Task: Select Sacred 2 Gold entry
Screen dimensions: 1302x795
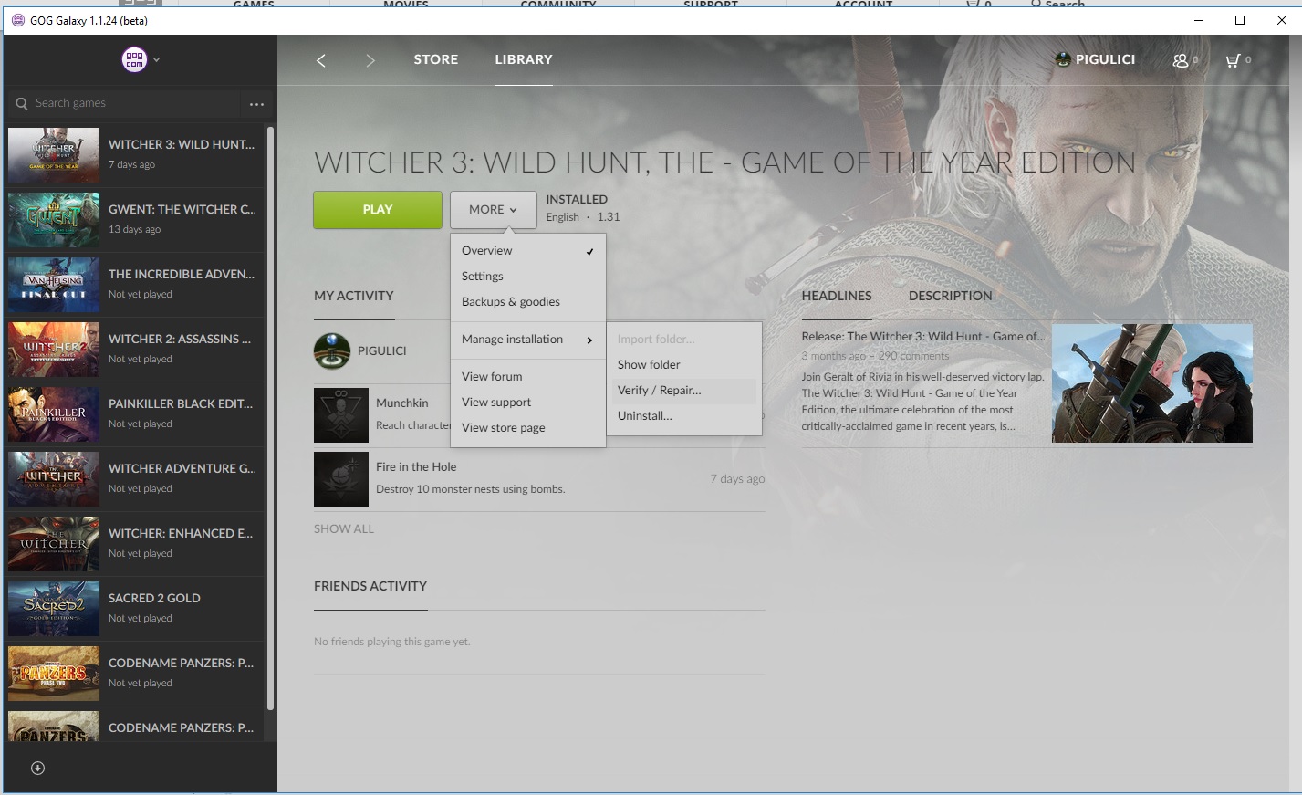Action: [x=135, y=609]
